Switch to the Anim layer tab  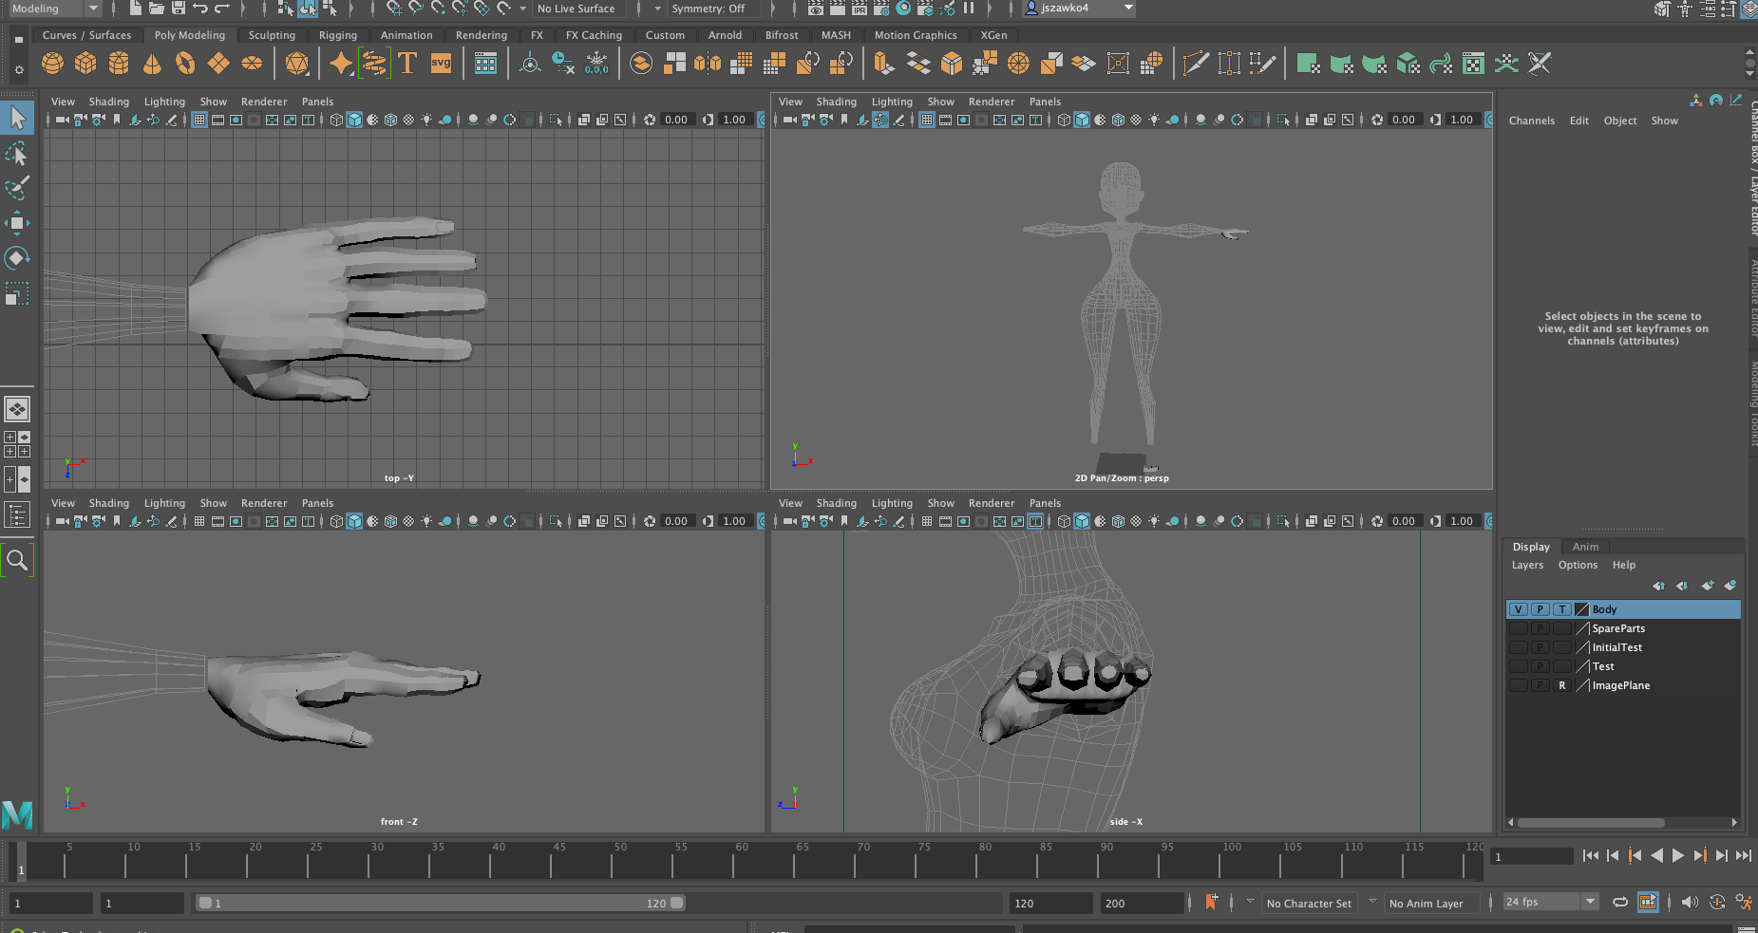1585,547
